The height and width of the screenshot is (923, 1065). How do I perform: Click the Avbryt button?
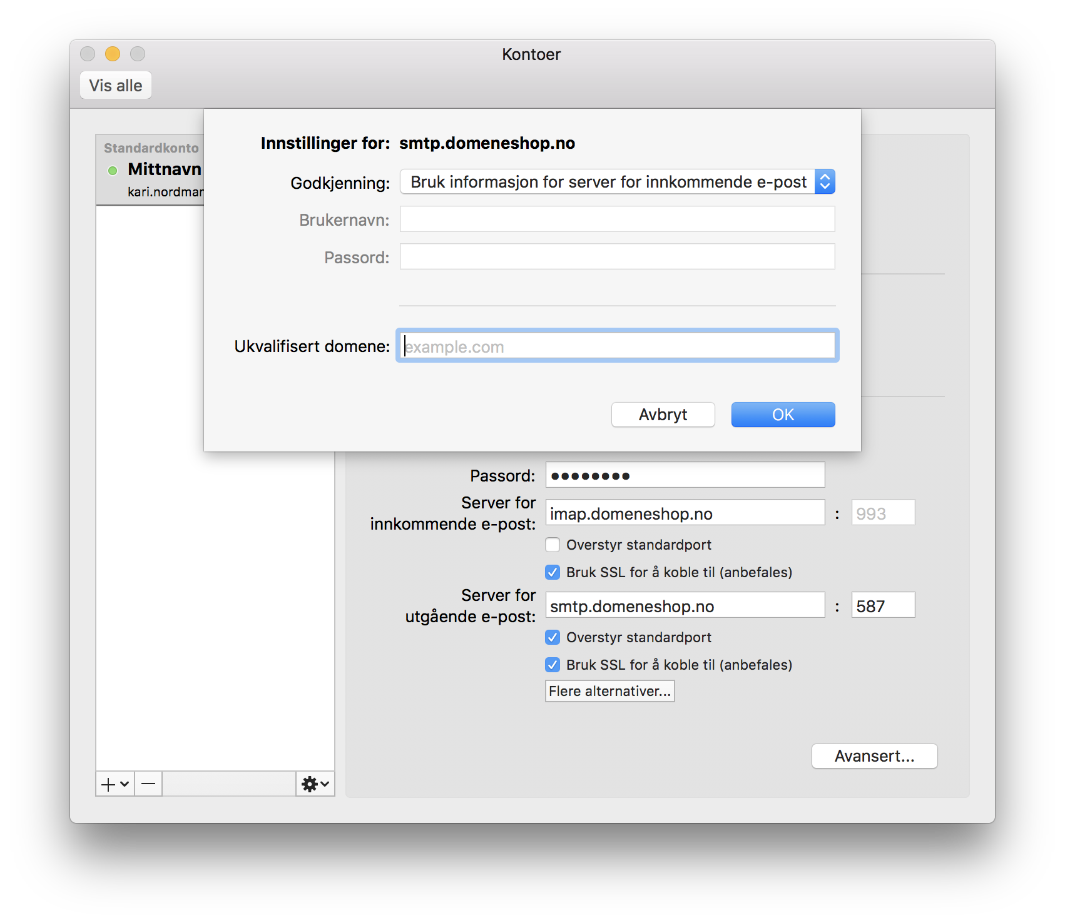pos(663,415)
